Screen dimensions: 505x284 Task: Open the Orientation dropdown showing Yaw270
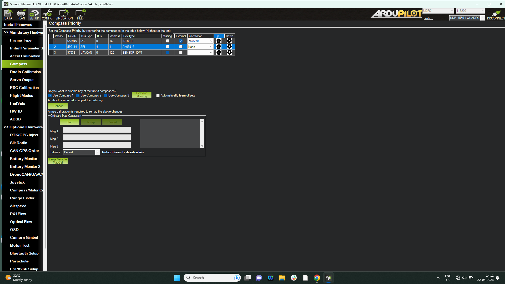pos(211,41)
